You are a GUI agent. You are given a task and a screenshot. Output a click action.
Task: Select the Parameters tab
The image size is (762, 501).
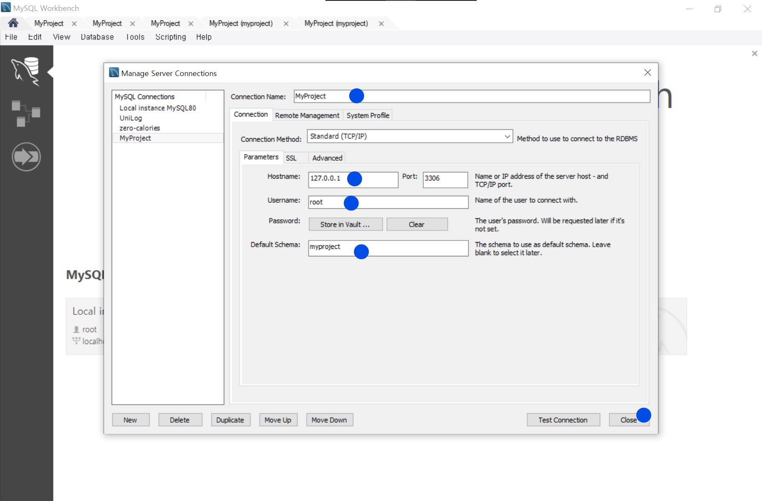point(261,157)
